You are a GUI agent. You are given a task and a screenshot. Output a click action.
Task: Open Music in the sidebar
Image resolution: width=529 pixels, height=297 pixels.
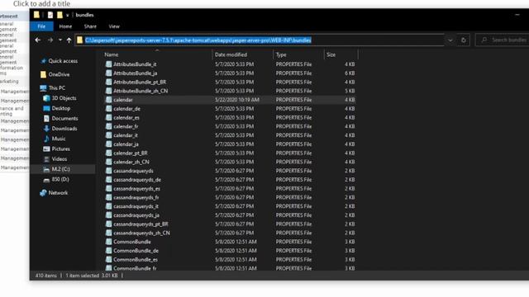59,139
